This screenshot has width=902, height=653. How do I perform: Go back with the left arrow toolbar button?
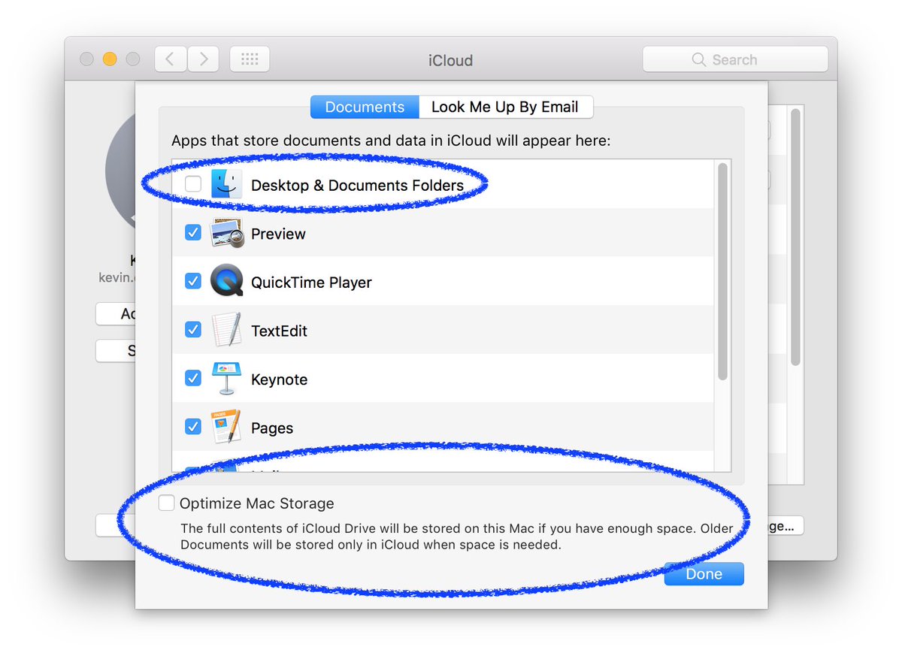[x=171, y=59]
